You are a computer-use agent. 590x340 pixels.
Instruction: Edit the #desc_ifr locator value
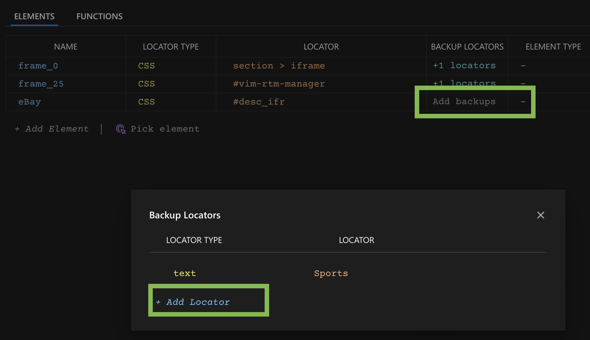pos(259,102)
